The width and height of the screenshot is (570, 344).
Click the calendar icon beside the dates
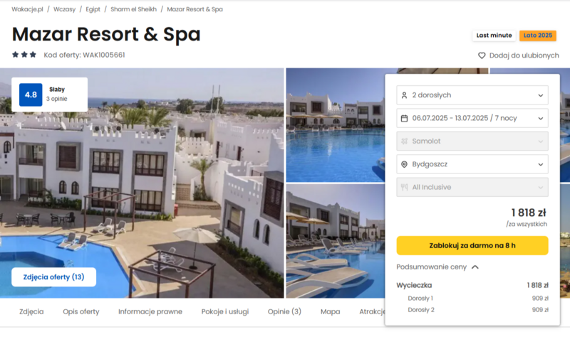404,118
